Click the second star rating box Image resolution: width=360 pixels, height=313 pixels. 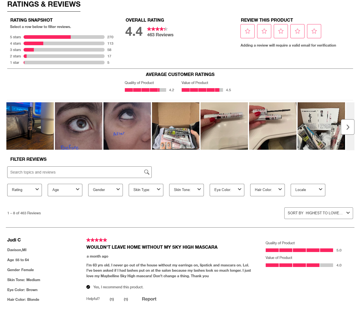(x=264, y=31)
